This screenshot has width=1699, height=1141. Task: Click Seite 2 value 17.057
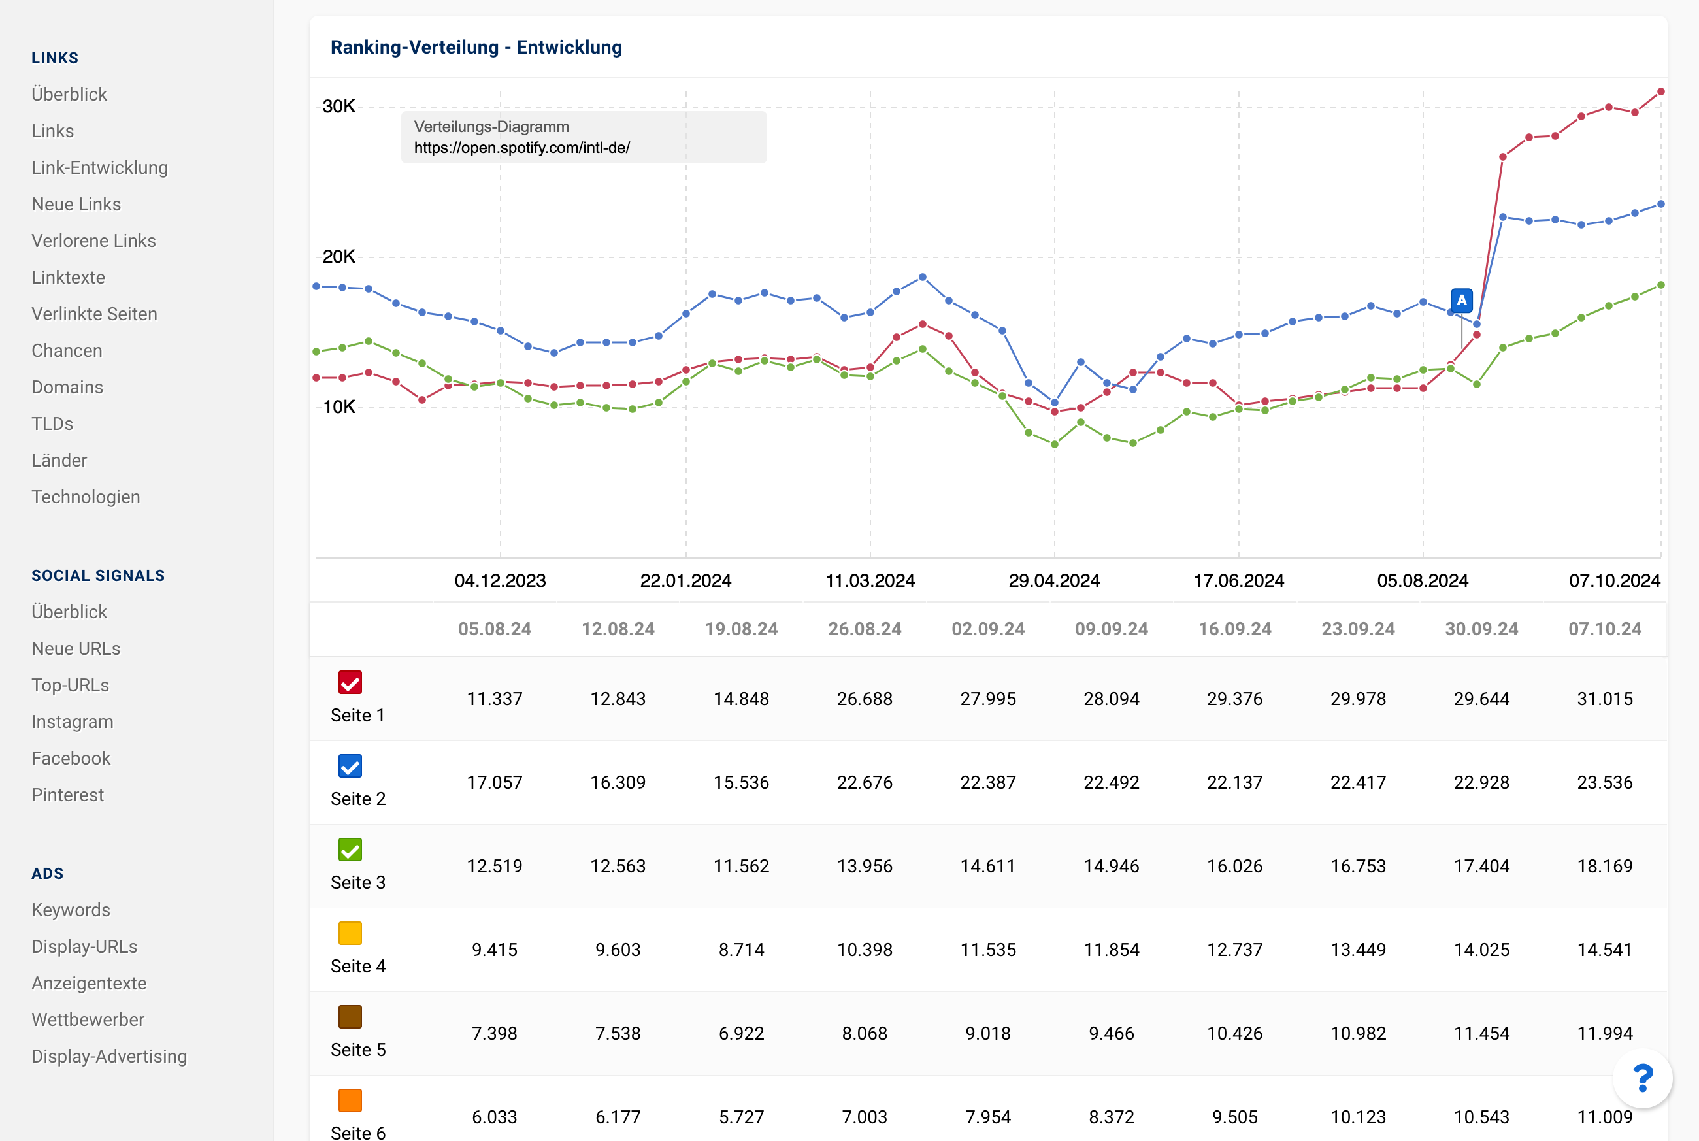(495, 782)
